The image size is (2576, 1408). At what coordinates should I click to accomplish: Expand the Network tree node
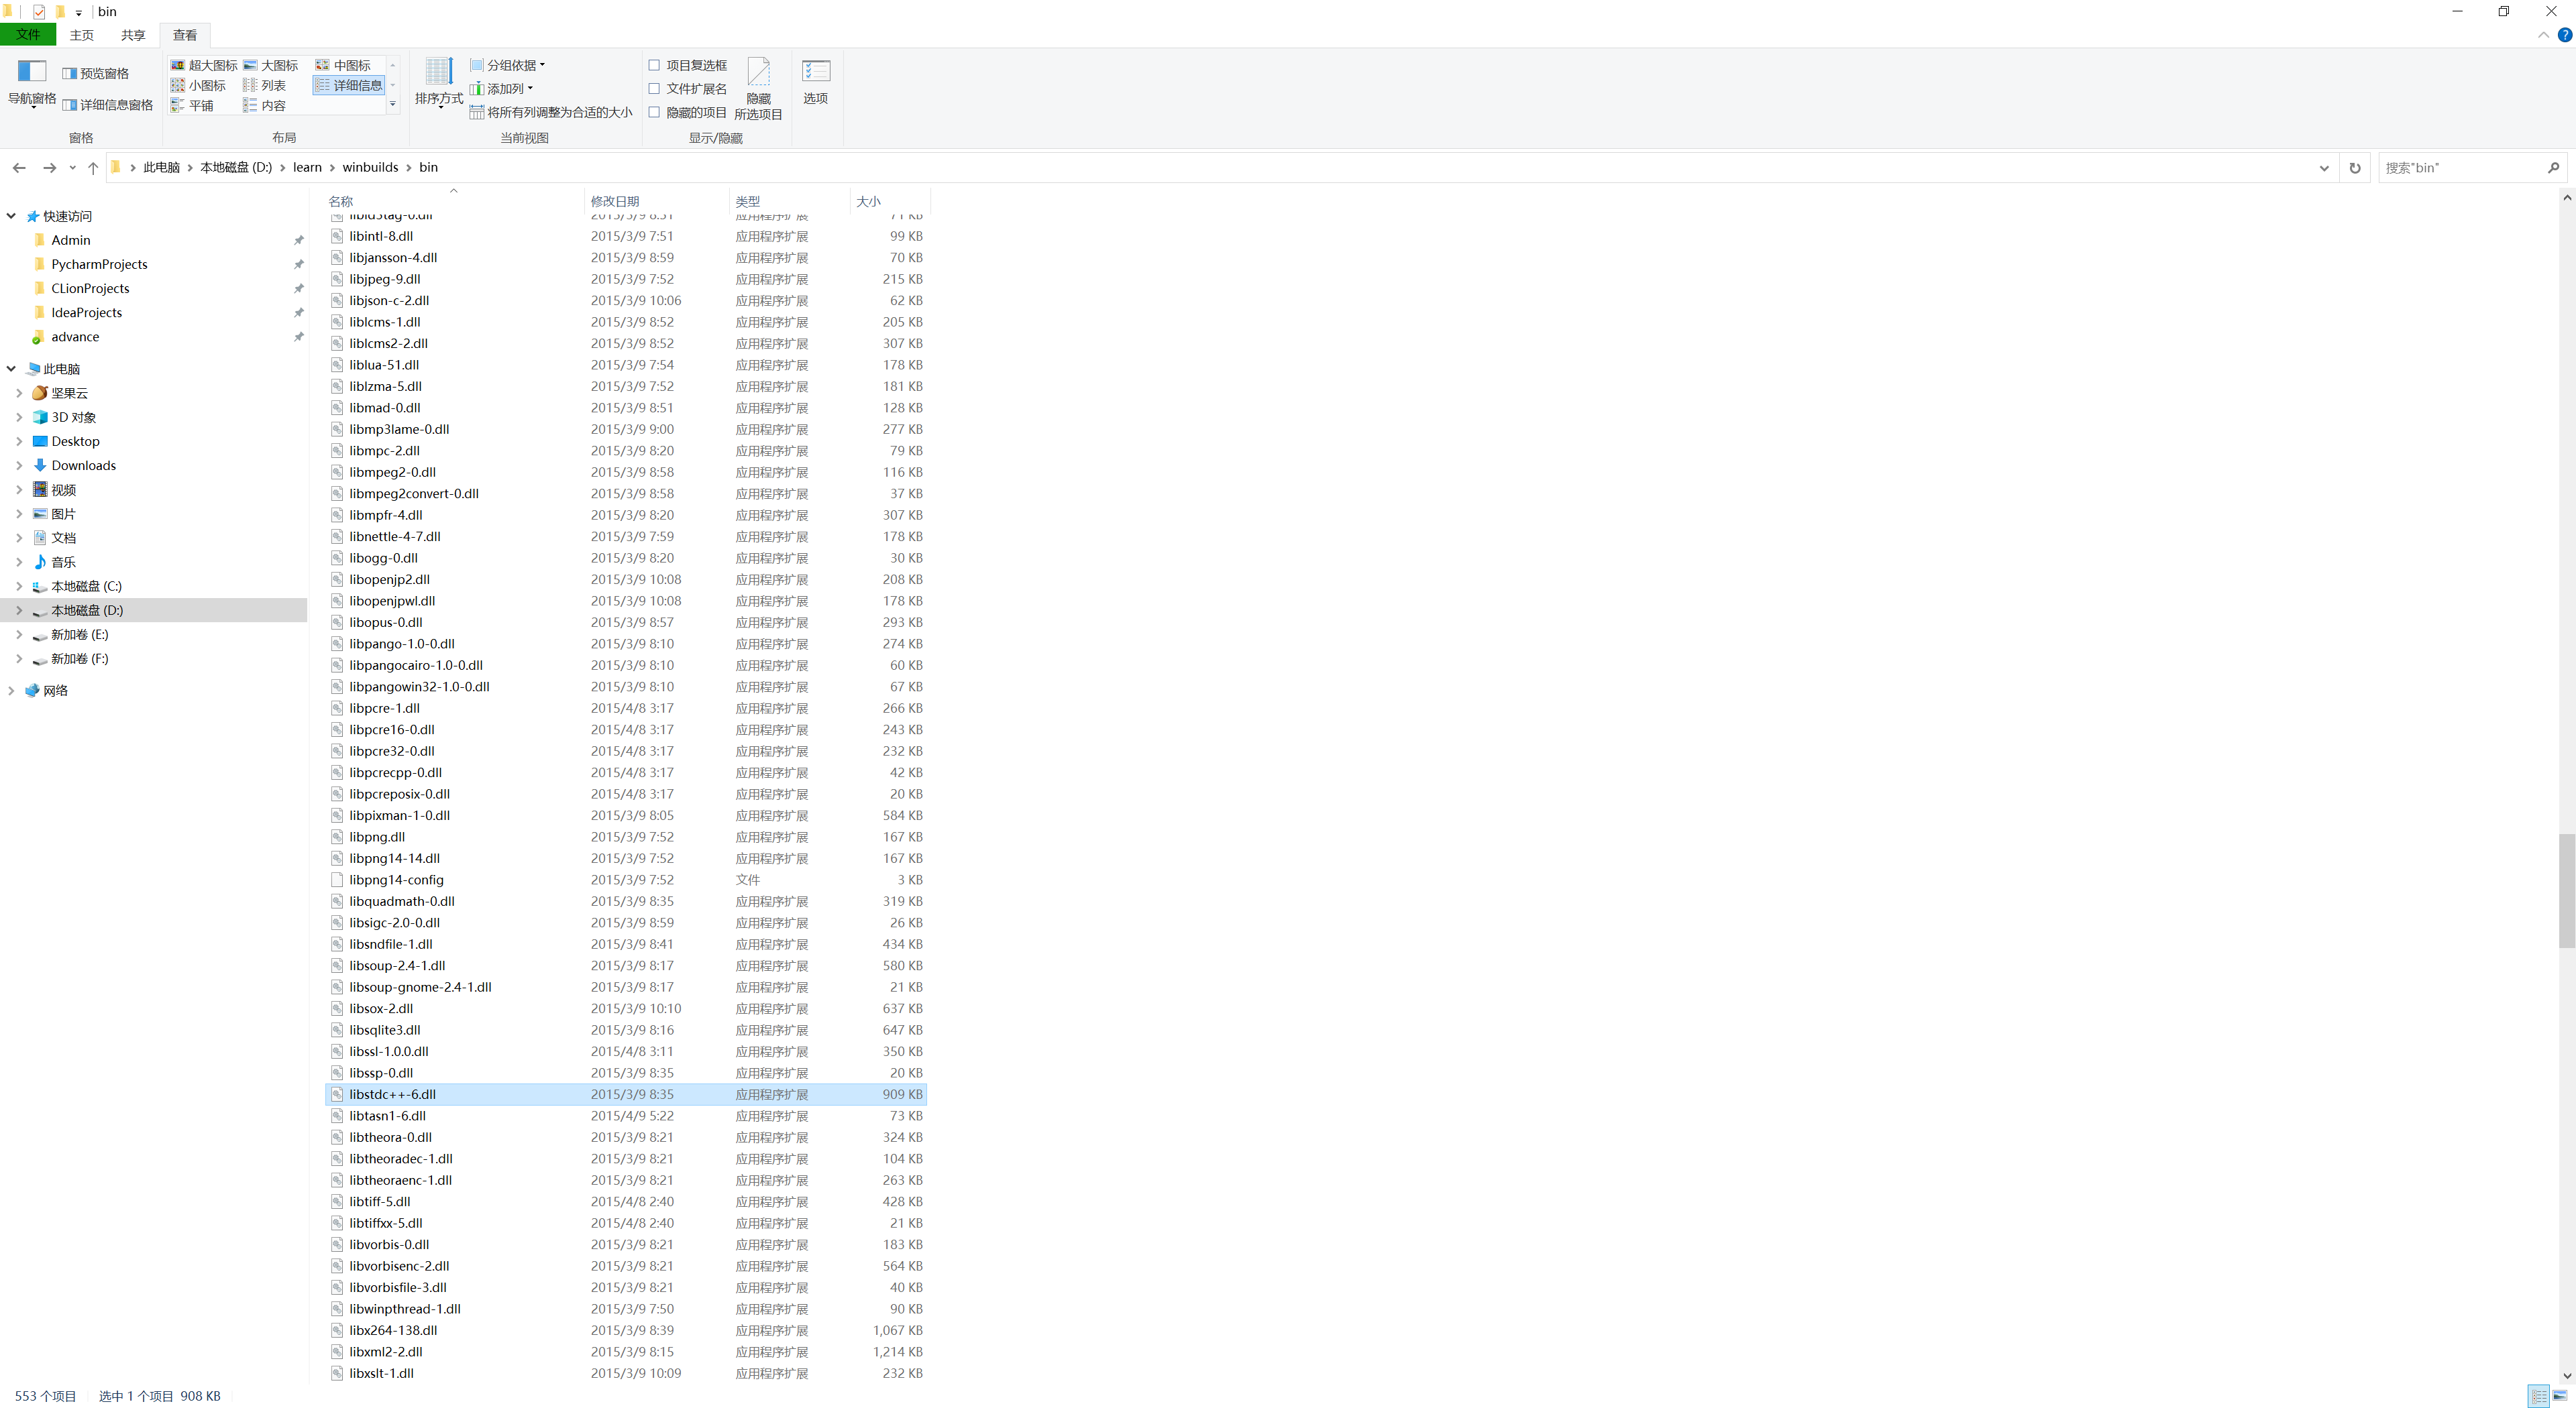[x=11, y=691]
